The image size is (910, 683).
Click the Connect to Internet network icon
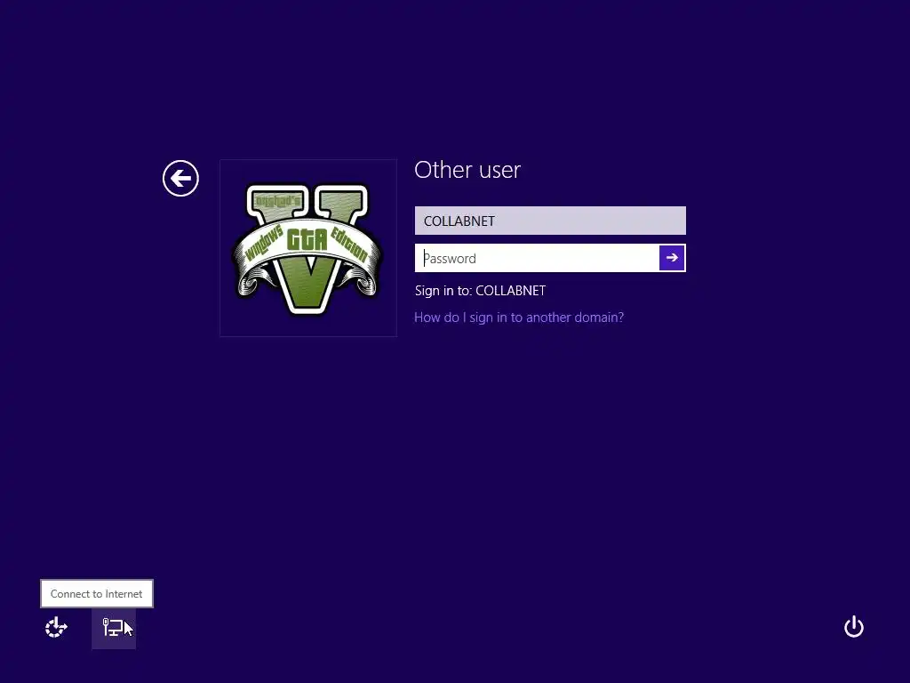pos(114,628)
